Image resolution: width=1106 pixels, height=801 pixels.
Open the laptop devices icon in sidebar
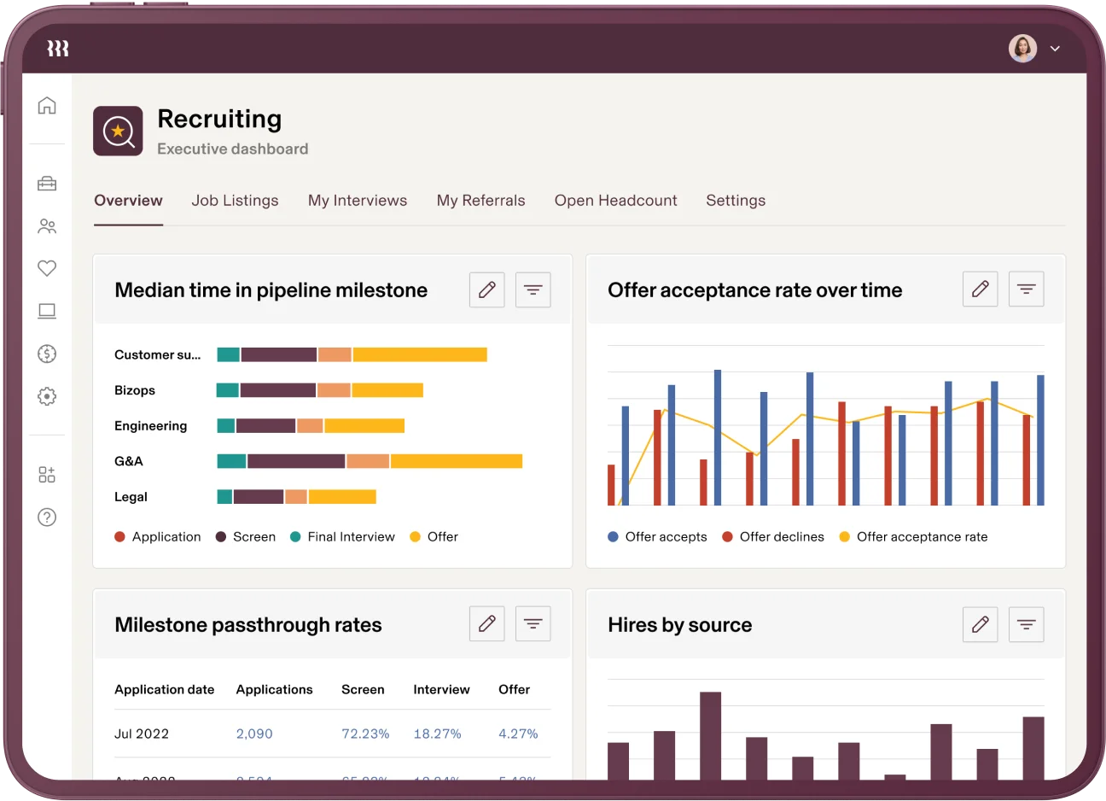pos(47,311)
